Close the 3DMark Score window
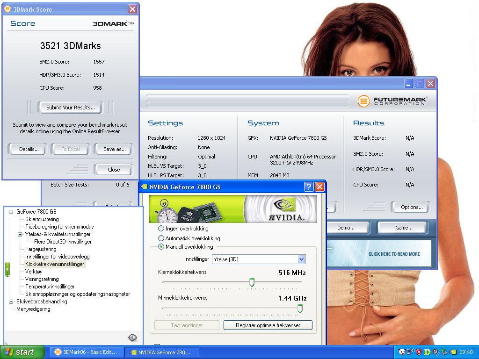The image size is (479, 359). pos(132,9)
